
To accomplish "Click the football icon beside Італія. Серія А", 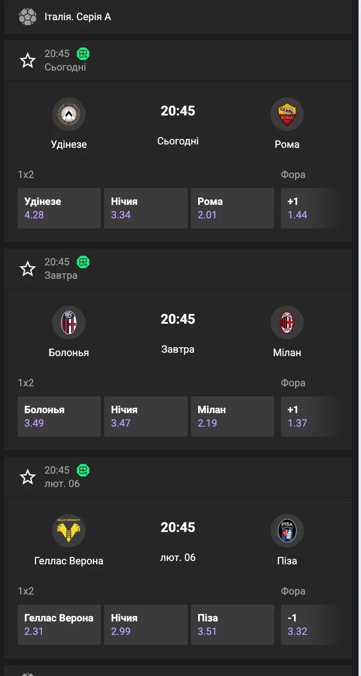I will 28,17.
